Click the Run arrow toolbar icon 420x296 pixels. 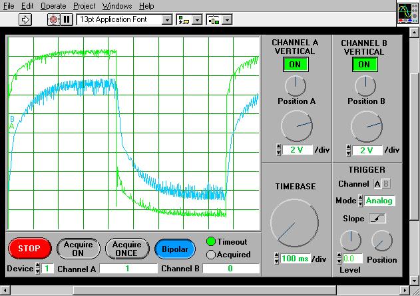point(25,19)
